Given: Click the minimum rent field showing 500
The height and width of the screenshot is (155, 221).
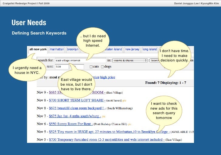Looking at the screenshot, I should pyautogui.click(x=62, y=67).
